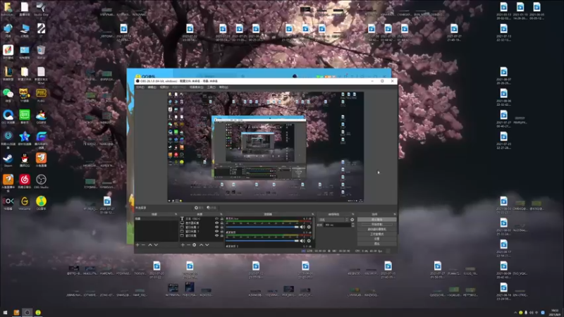Open the Edit menu in OBS

tap(152, 87)
